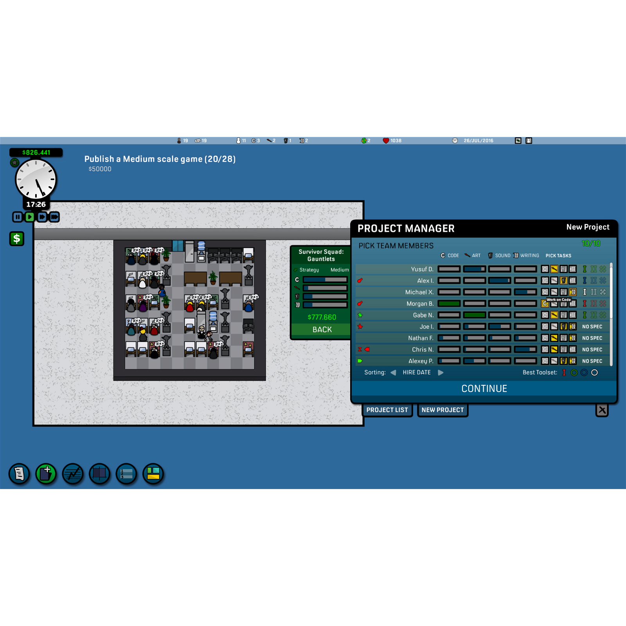Enable fast-forward game speed

click(54, 217)
